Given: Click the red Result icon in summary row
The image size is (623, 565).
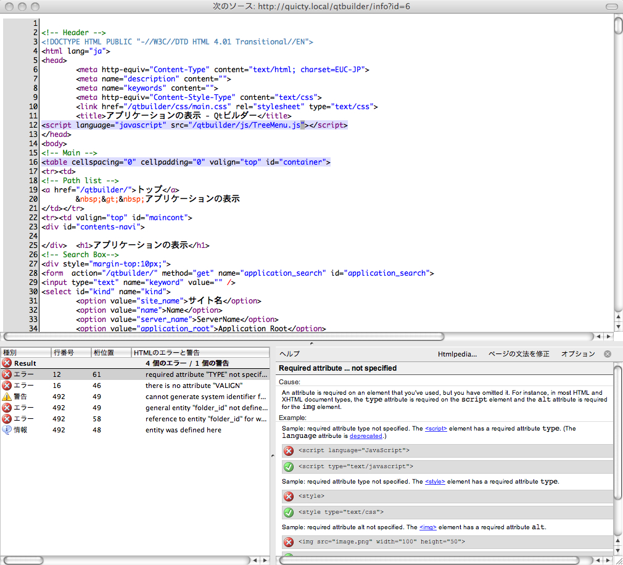Looking at the screenshot, I should 7,363.
